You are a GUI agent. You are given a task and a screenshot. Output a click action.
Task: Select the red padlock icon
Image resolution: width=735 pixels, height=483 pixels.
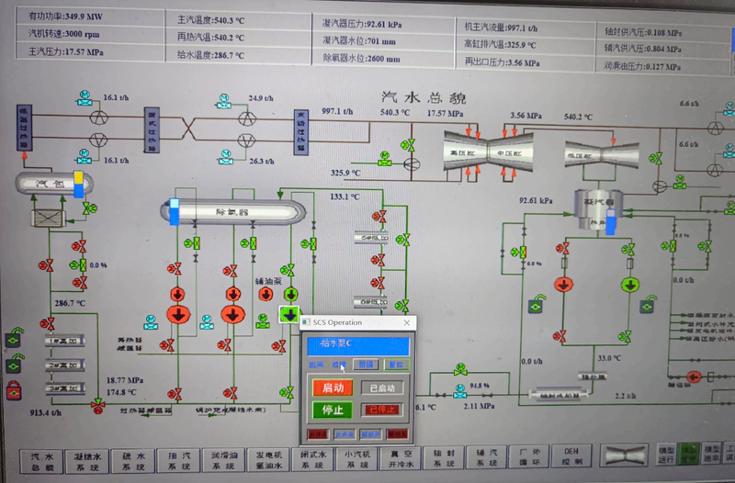click(14, 389)
